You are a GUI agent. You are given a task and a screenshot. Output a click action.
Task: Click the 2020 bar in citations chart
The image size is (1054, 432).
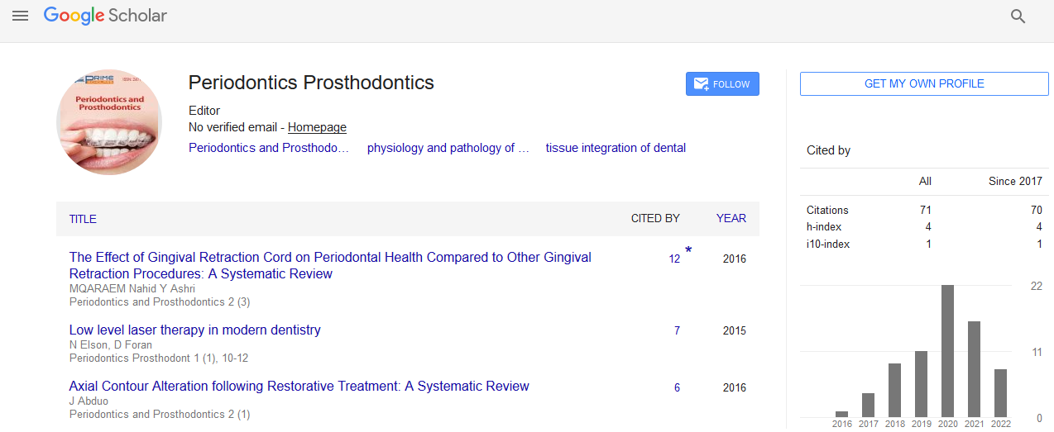coord(948,351)
